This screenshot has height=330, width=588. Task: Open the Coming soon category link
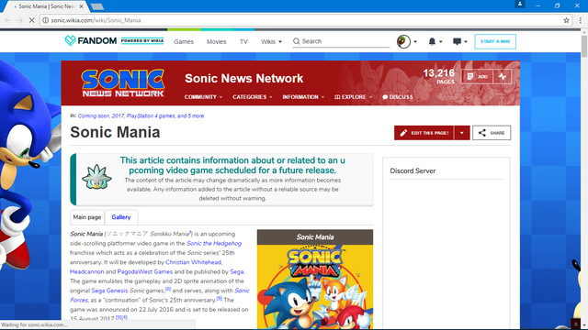coord(94,116)
